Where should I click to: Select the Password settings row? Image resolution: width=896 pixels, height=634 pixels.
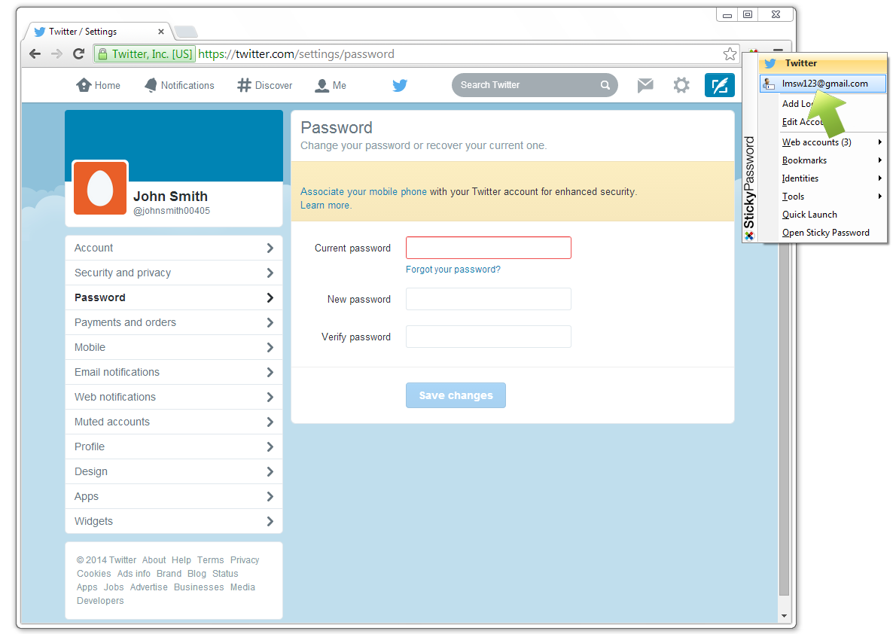pos(174,297)
